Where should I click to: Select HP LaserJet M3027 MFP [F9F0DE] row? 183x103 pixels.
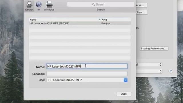tap(80, 23)
